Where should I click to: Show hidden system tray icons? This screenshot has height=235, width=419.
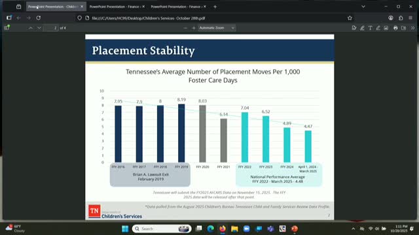(354, 228)
